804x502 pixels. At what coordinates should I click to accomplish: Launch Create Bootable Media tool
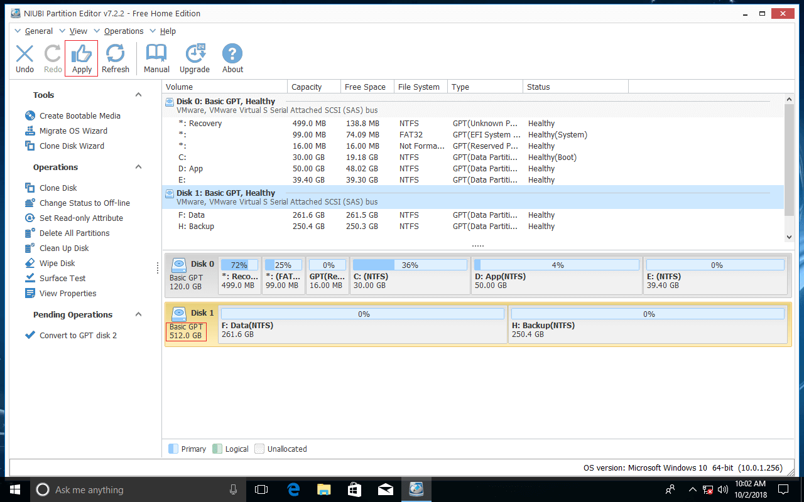80,116
